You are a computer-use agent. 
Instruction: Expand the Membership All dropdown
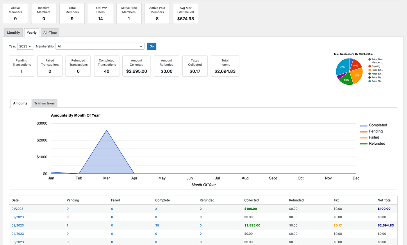[x=100, y=46]
